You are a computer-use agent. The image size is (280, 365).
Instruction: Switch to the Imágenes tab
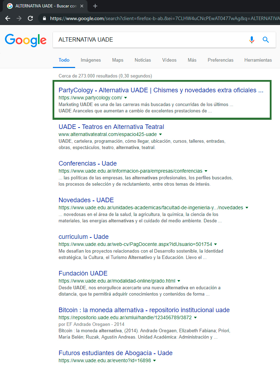(91, 60)
